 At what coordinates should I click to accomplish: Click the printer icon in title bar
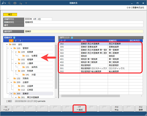(x=15, y=3)
